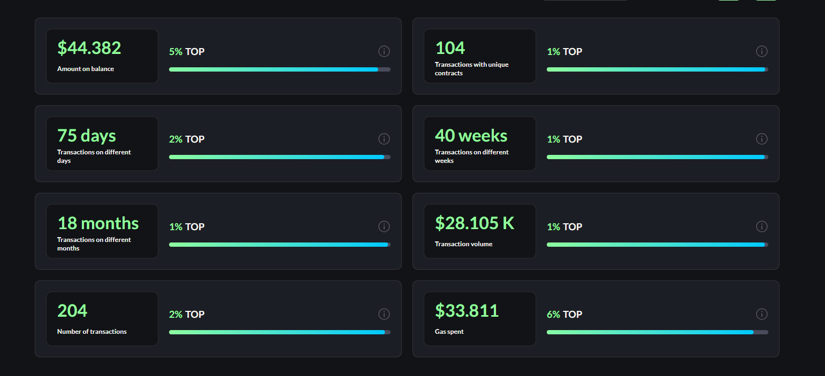Click the 6% TOP label
Image resolution: width=825 pixels, height=376 pixels.
564,315
